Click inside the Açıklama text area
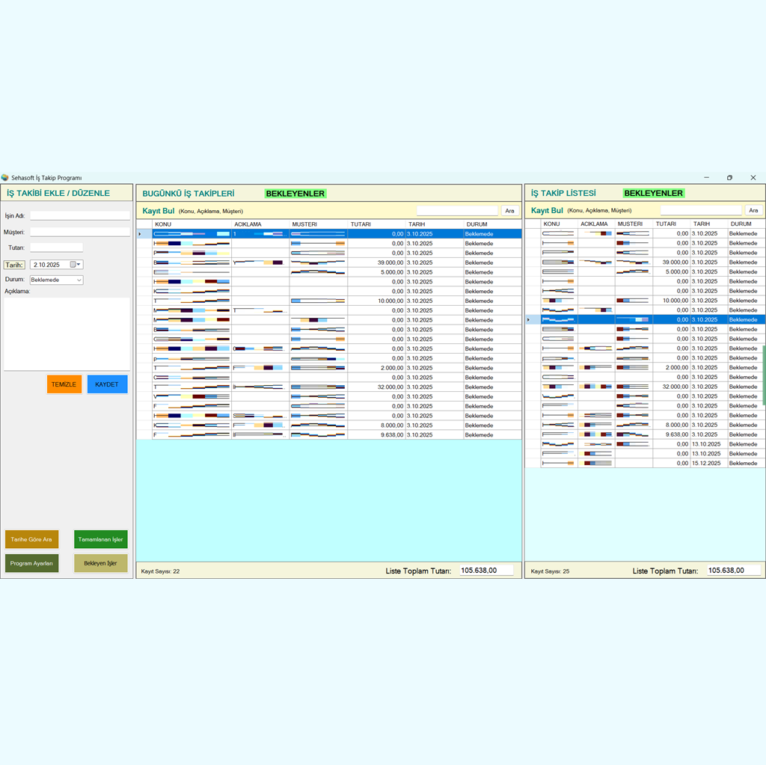The height and width of the screenshot is (765, 766). (67, 333)
